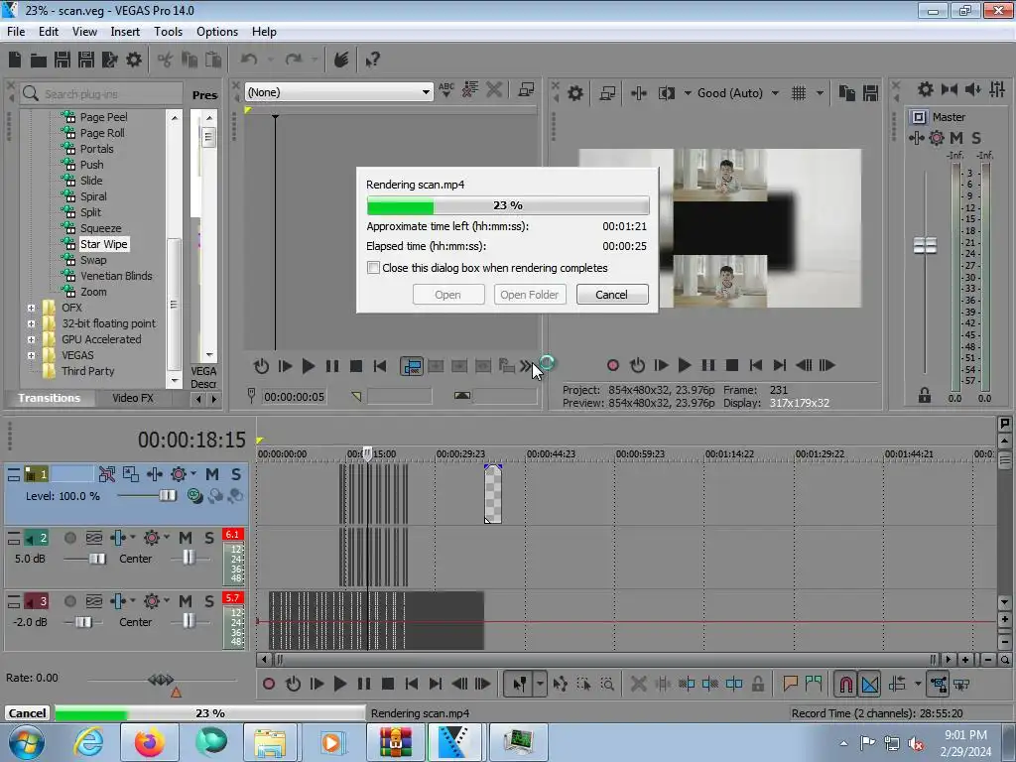Open the Tools menu
The width and height of the screenshot is (1016, 762).
tap(168, 31)
